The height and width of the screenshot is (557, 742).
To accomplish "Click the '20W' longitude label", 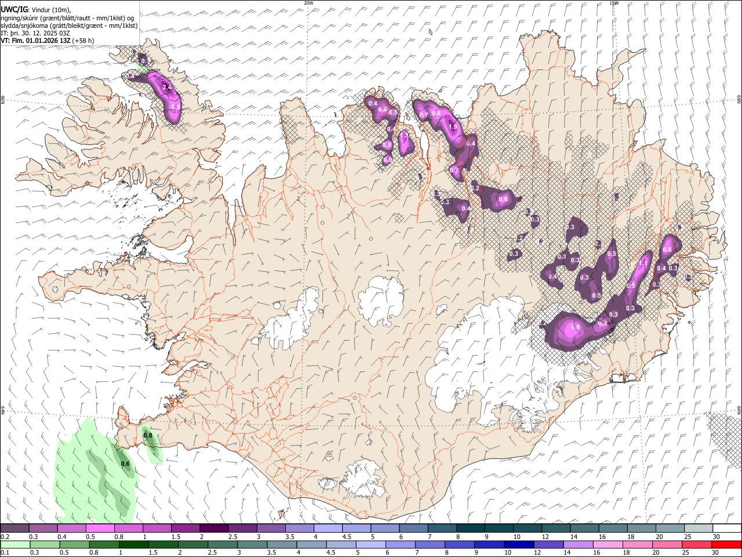I will [x=308, y=3].
